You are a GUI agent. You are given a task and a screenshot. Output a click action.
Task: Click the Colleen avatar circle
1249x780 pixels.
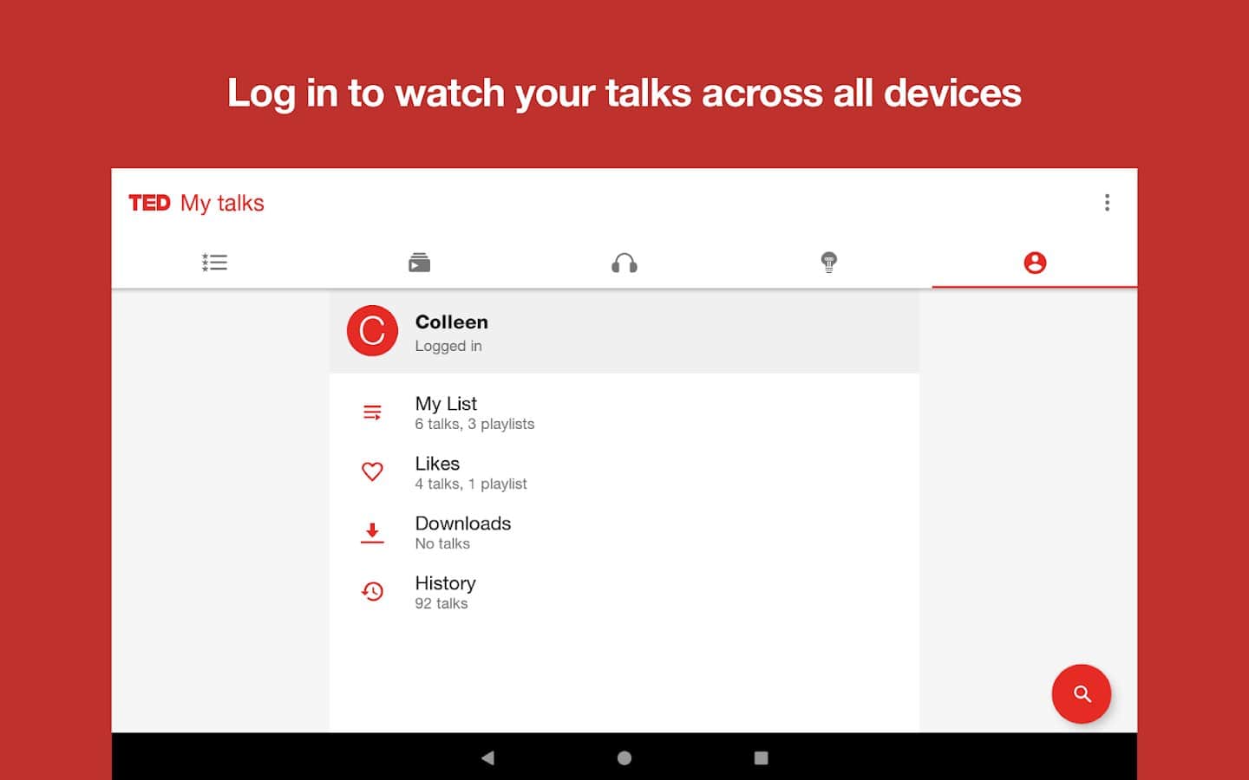[372, 331]
